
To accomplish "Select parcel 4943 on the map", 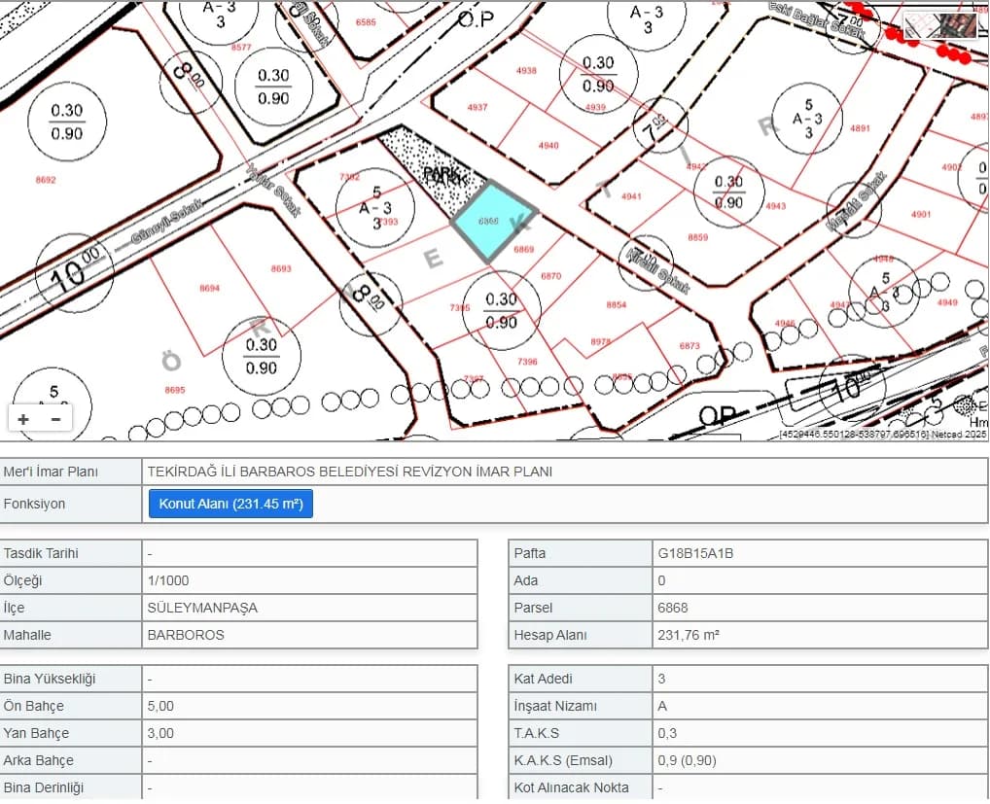I will [x=776, y=206].
